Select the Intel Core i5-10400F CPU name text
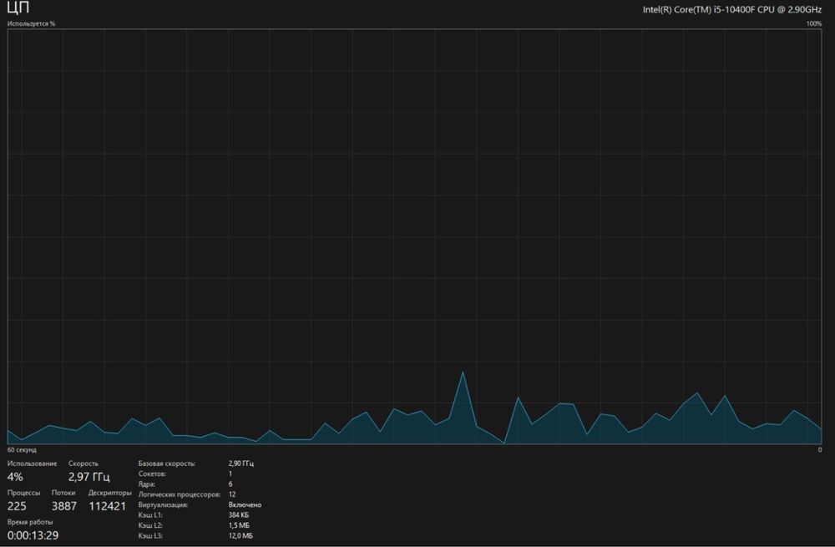Screen dimensions: 835x547 (731, 9)
